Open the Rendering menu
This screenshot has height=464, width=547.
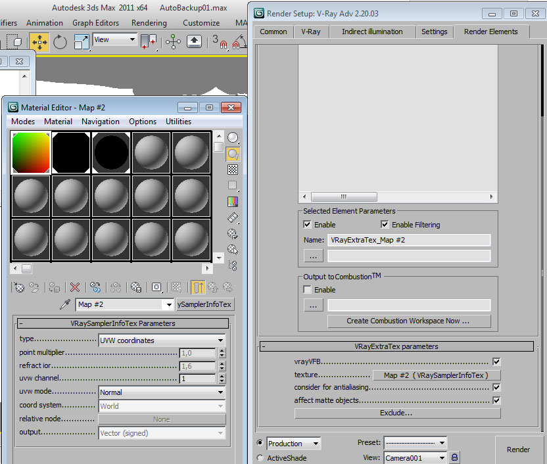click(x=149, y=23)
